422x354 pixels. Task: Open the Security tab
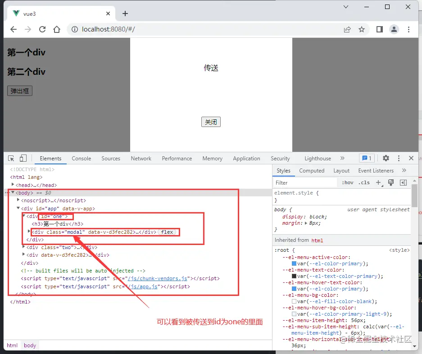pyautogui.click(x=280, y=159)
